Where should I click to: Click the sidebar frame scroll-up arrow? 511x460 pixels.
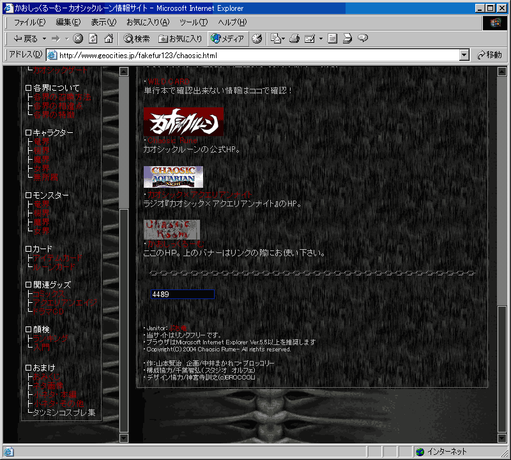pos(124,72)
